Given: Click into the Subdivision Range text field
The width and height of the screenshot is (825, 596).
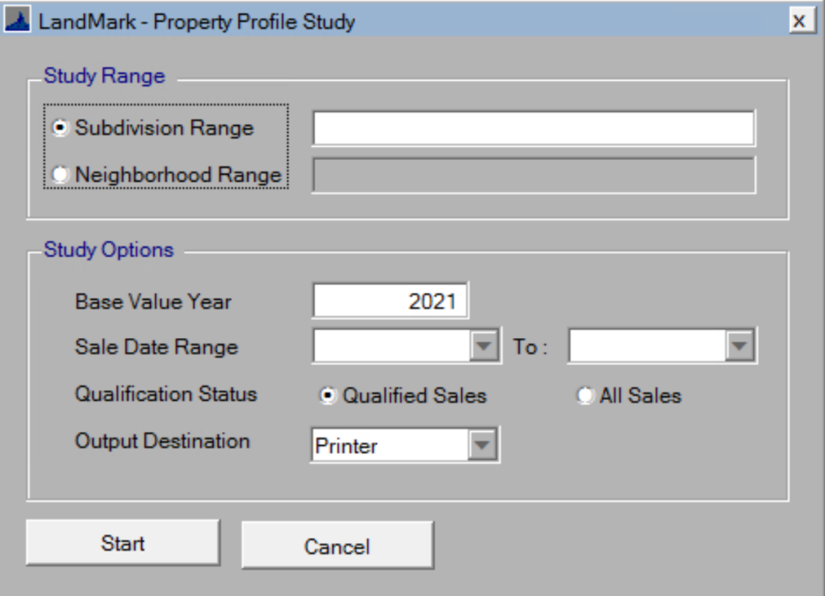Looking at the screenshot, I should click(533, 129).
